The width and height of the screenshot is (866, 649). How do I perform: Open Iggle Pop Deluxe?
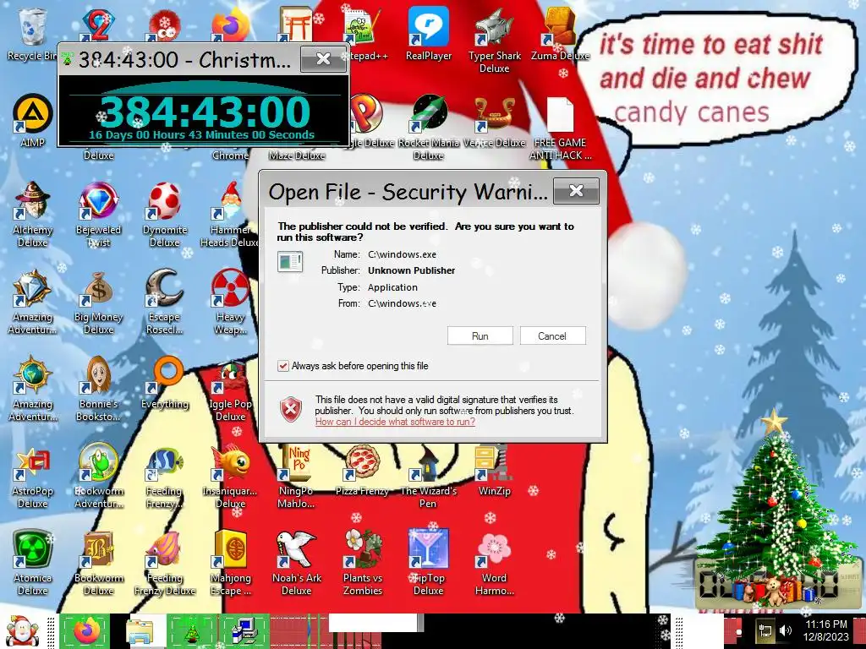[x=230, y=391]
